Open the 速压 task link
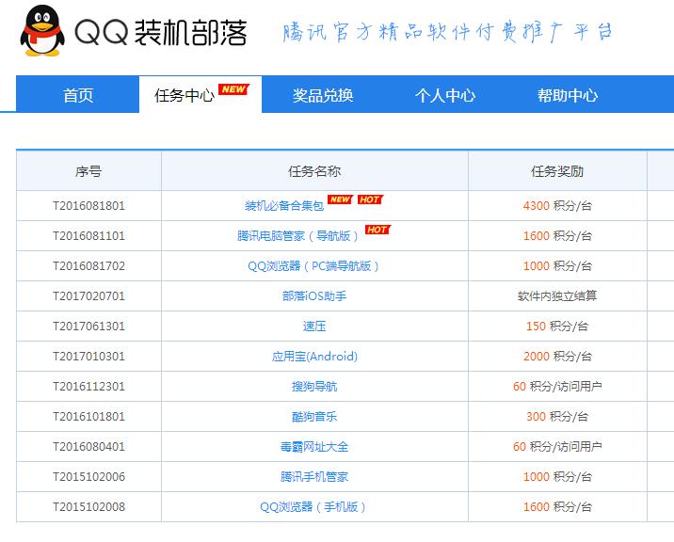The width and height of the screenshot is (674, 542). pyautogui.click(x=314, y=327)
